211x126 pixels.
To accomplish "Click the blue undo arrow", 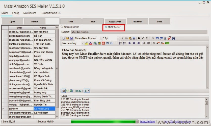I will pyautogui.click(x=157, y=38).
